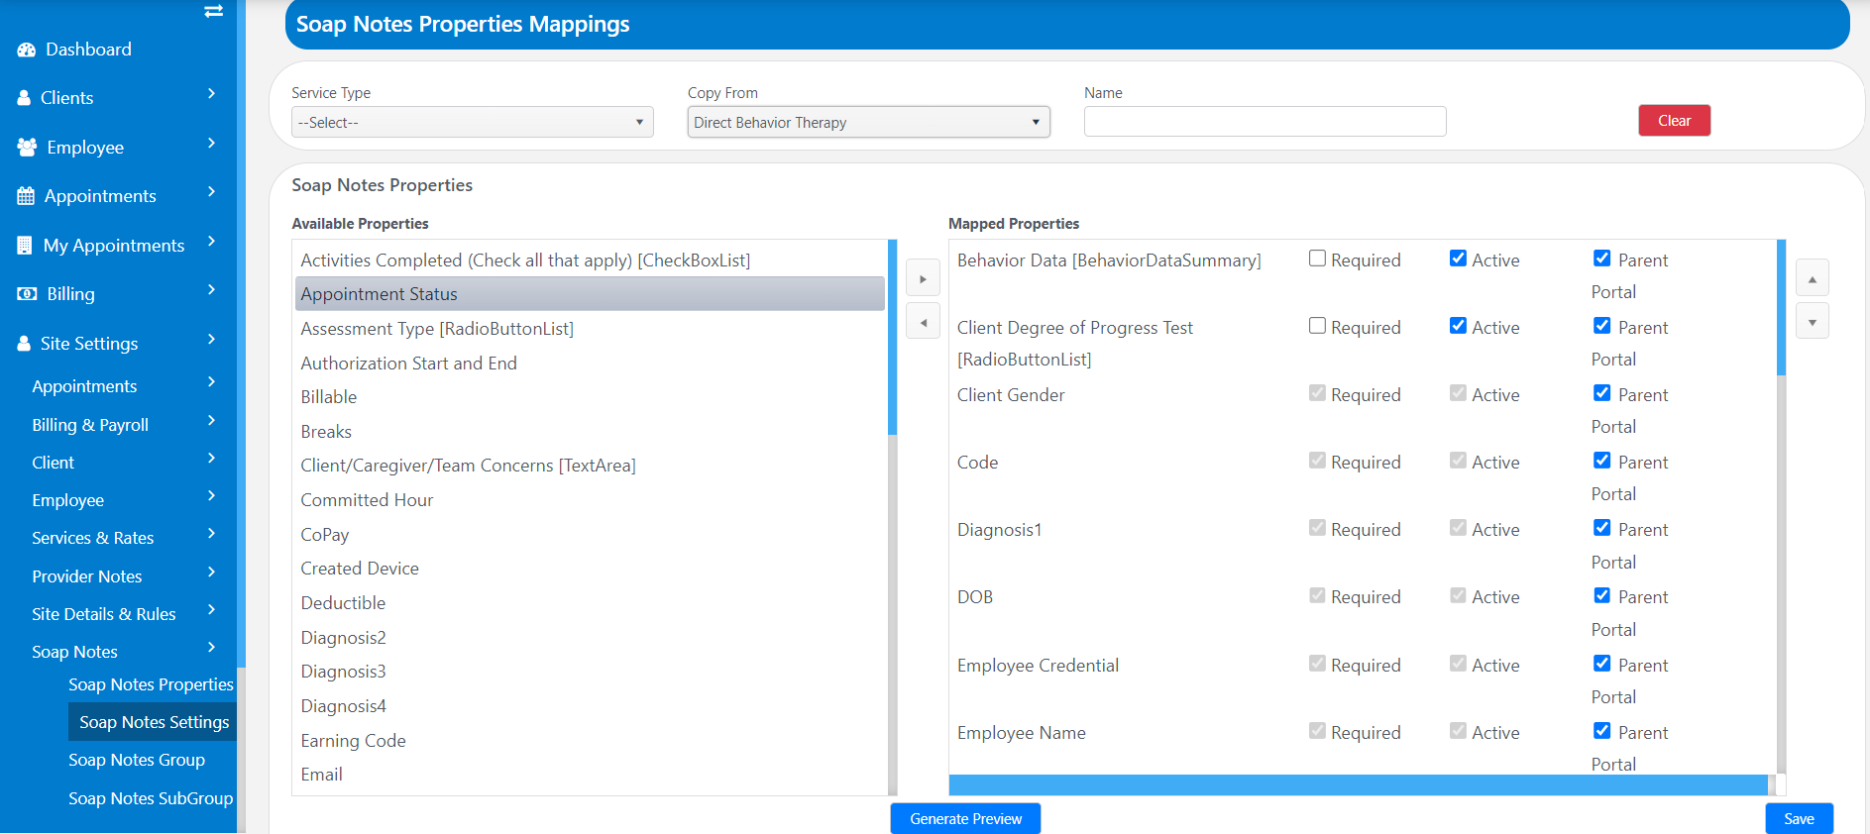Open the Copy From dropdown
Screen dimensions: 1870x834
pyautogui.click(x=868, y=122)
